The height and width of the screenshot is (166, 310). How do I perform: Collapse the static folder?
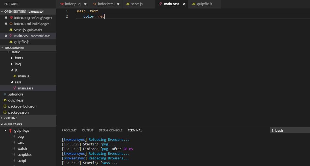(x=9, y=52)
